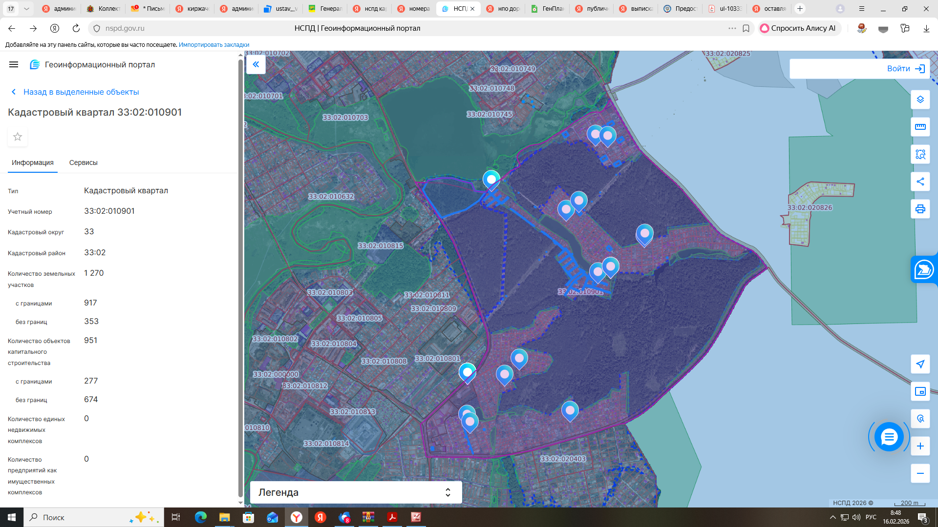Select the ruler measurement tool
Image resolution: width=938 pixels, height=527 pixels.
click(x=920, y=127)
